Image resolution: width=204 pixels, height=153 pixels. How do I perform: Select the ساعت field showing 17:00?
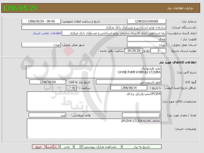click(71, 88)
